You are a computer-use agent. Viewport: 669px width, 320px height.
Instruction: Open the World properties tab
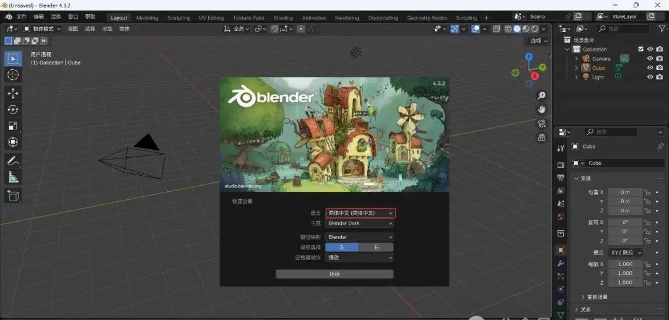(x=561, y=217)
